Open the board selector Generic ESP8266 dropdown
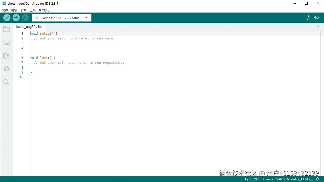 tap(62, 18)
